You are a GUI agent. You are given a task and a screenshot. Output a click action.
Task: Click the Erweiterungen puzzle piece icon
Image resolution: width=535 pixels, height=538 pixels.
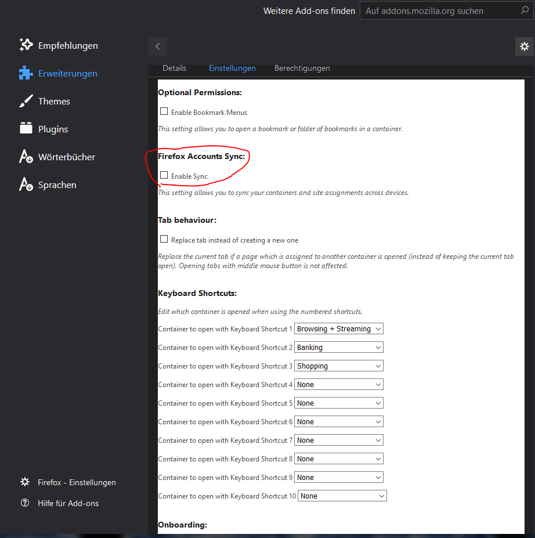coord(26,73)
